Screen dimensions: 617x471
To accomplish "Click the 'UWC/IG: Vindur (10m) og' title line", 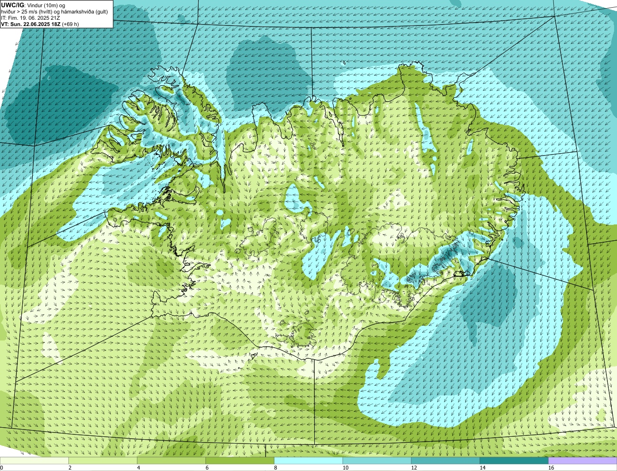I will pyautogui.click(x=33, y=5).
